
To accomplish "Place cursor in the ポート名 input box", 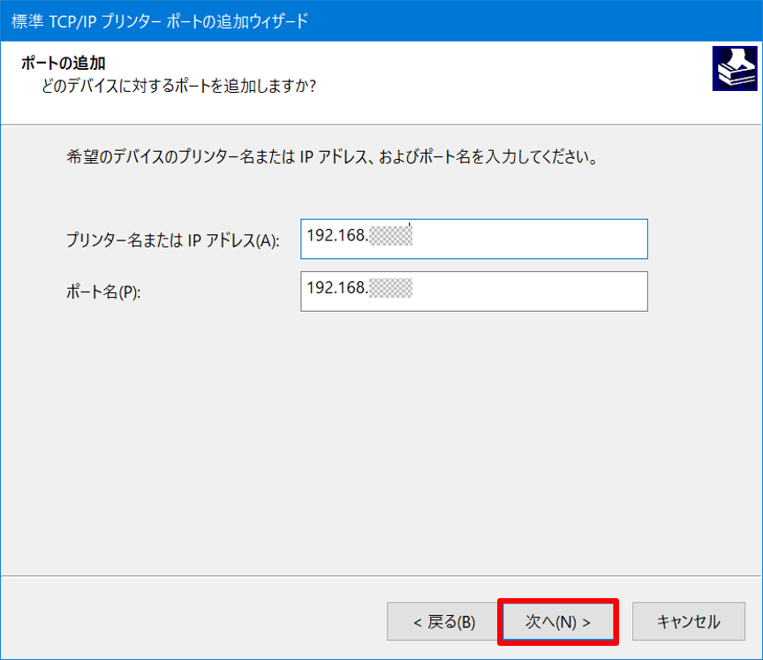I will pos(472,292).
